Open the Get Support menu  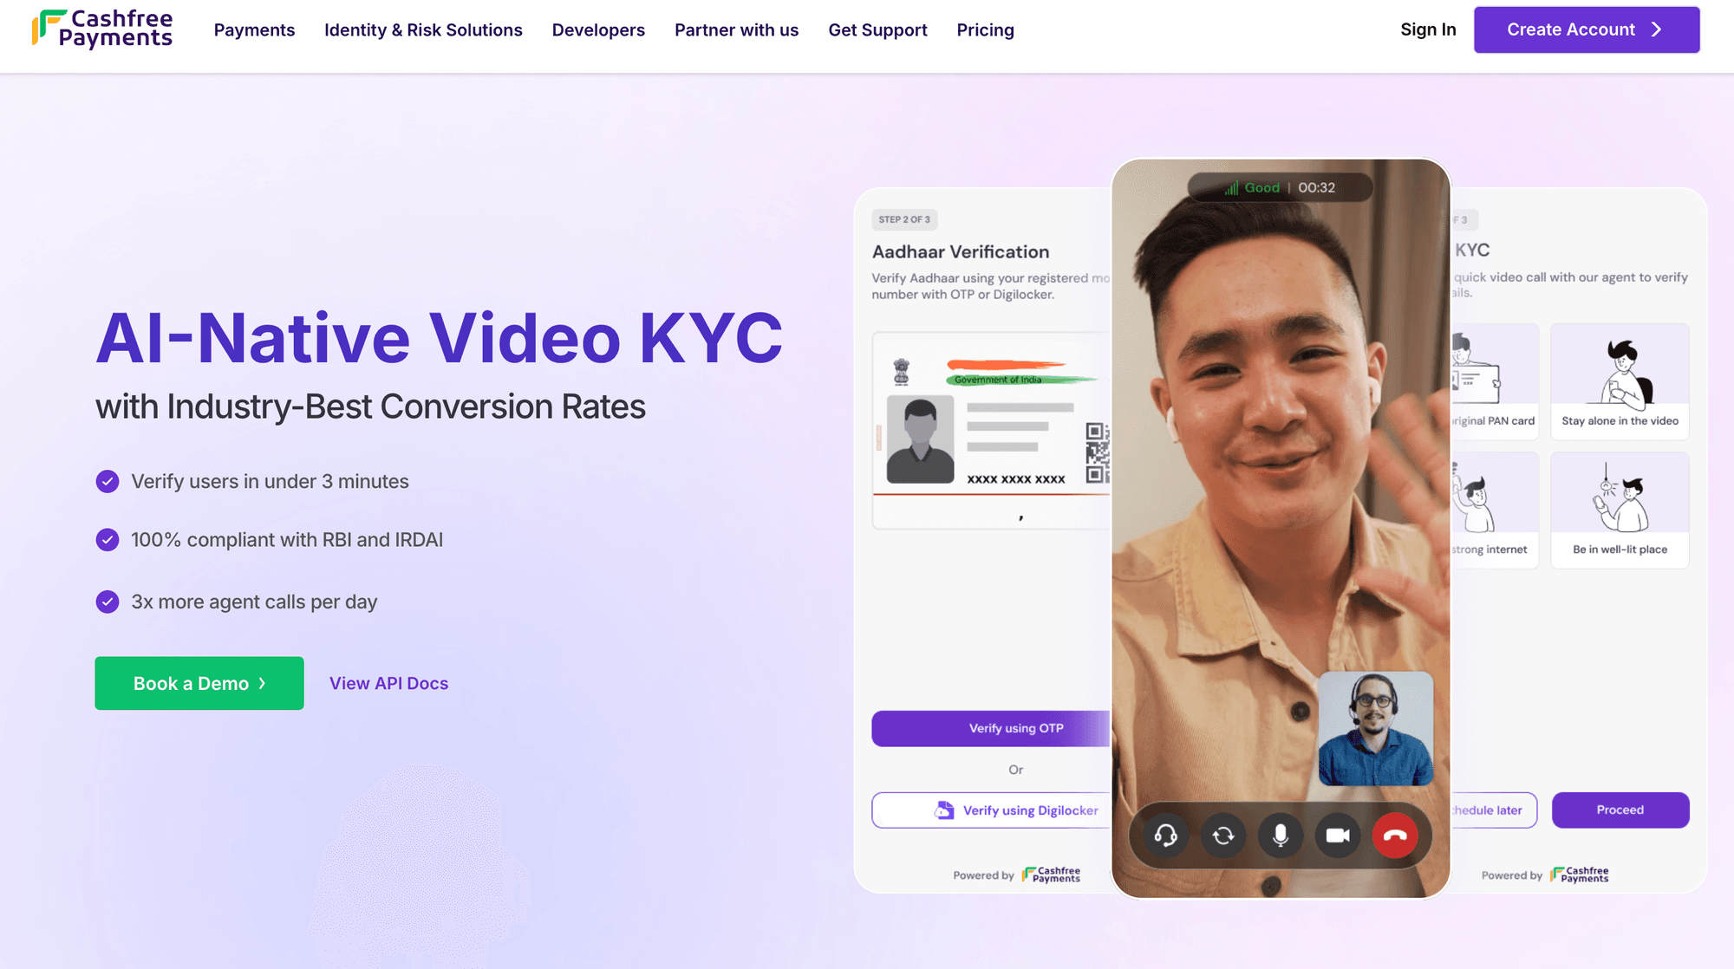877,30
